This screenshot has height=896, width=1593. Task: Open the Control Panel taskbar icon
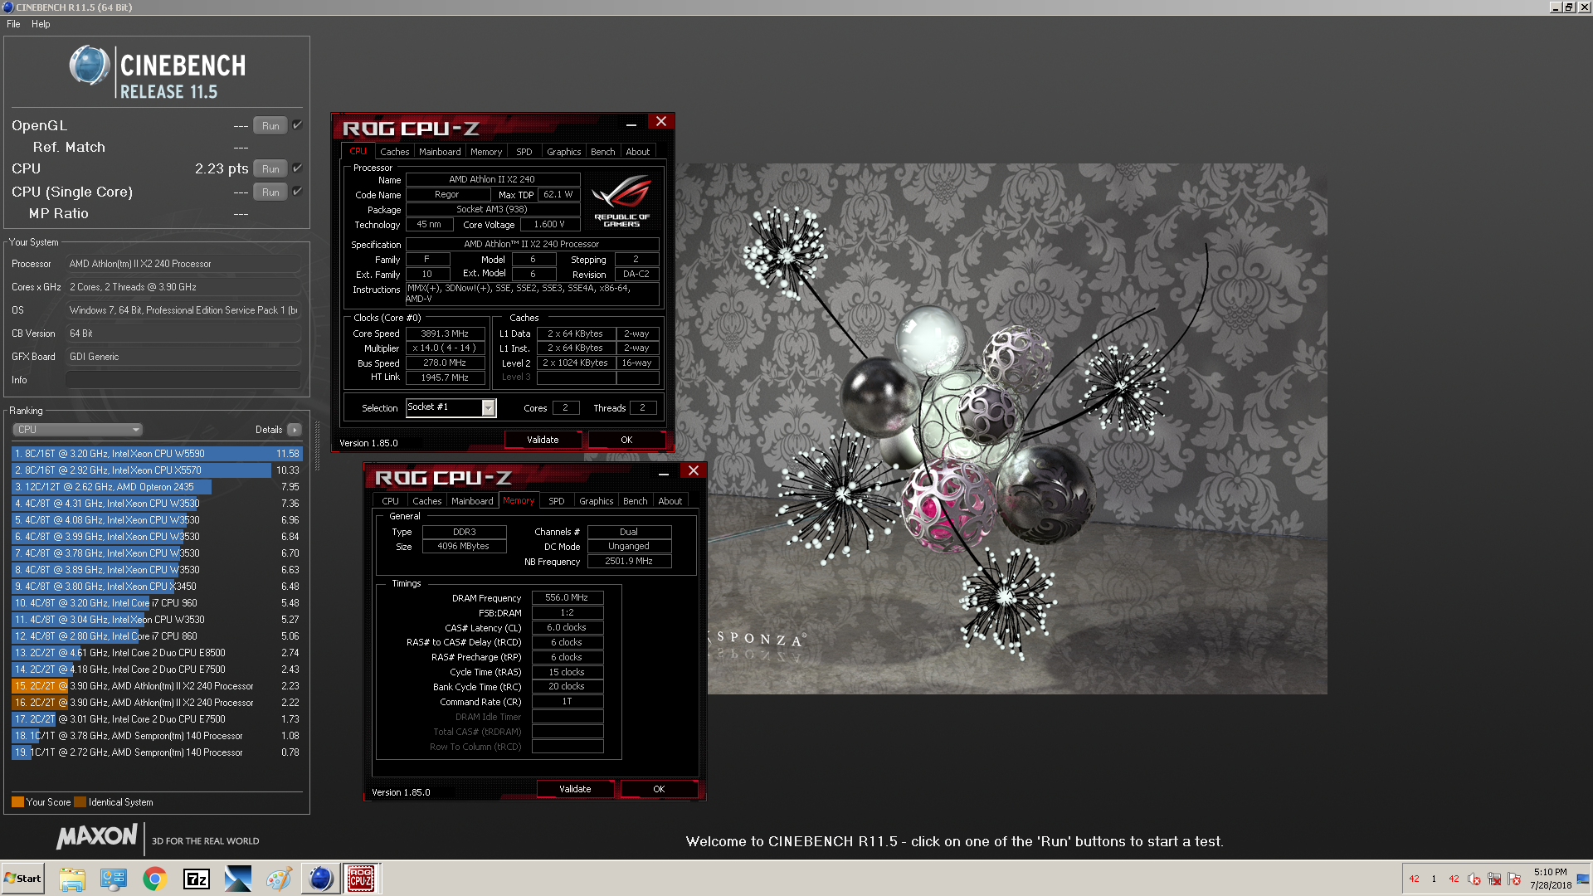coord(114,879)
